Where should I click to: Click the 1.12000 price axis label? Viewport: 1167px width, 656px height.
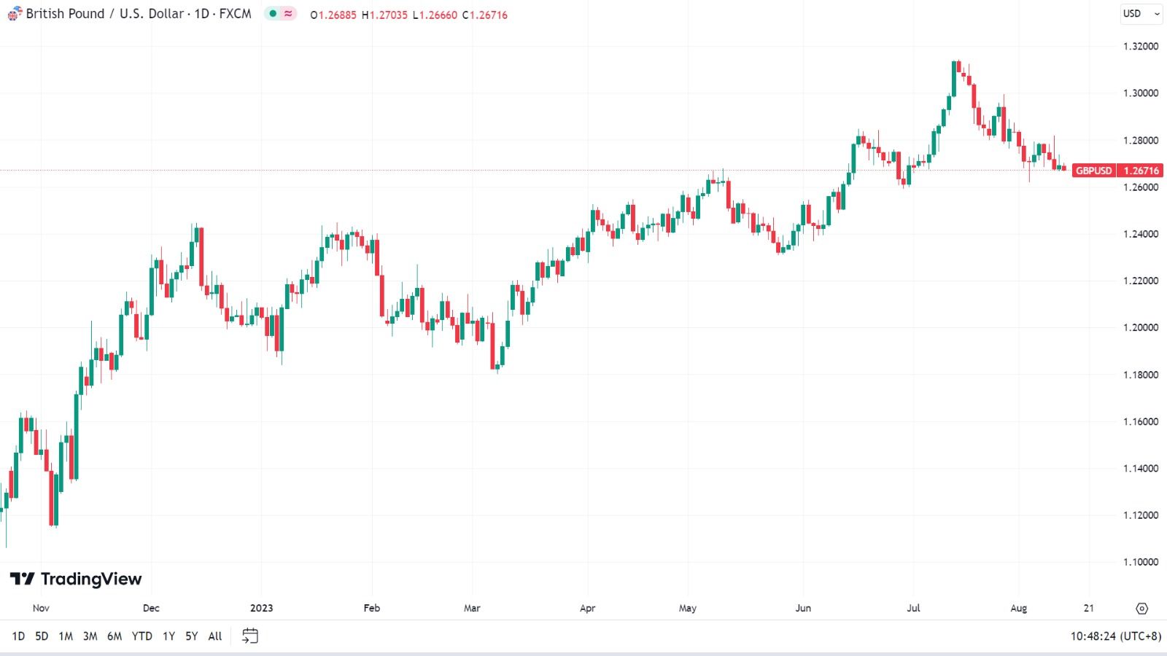click(x=1141, y=515)
